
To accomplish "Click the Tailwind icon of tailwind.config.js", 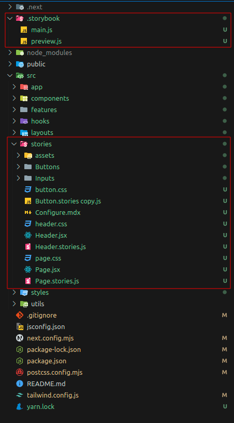I will [20, 395].
